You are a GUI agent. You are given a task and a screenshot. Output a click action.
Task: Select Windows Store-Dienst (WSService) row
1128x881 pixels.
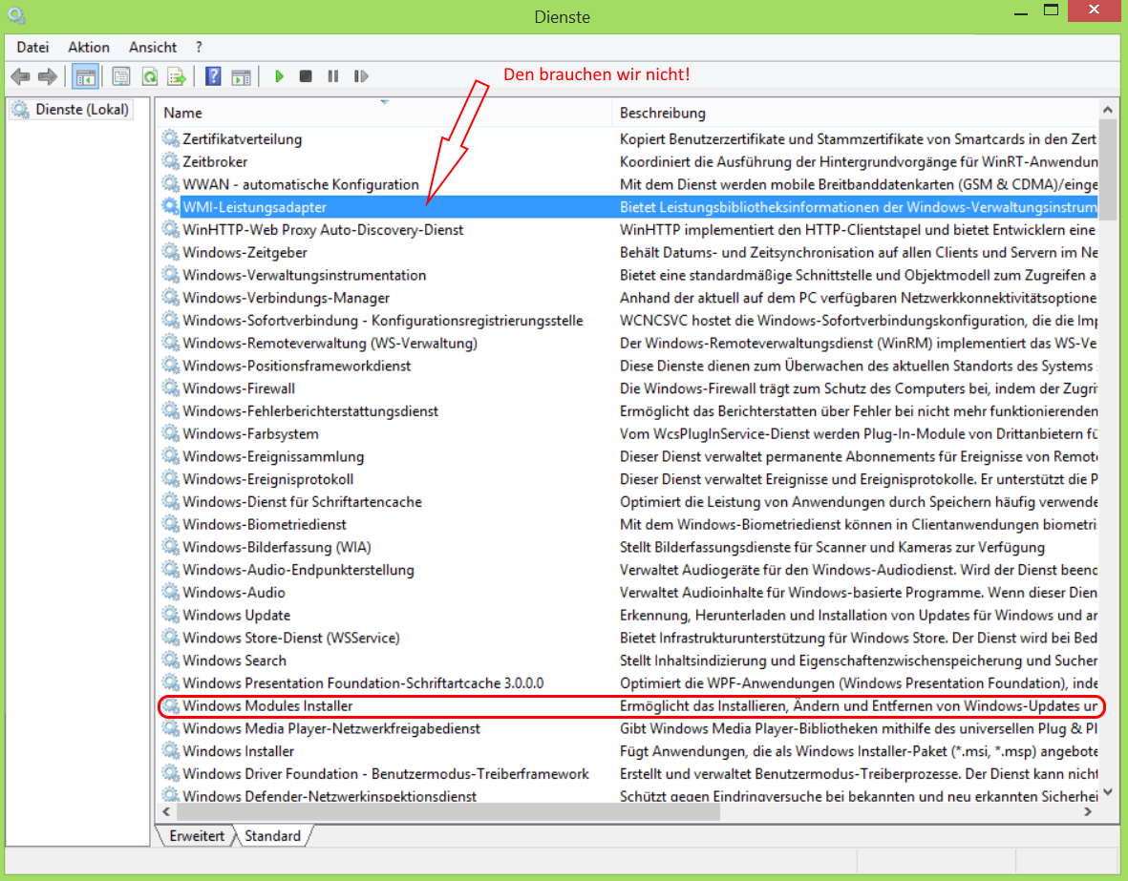coord(628,638)
